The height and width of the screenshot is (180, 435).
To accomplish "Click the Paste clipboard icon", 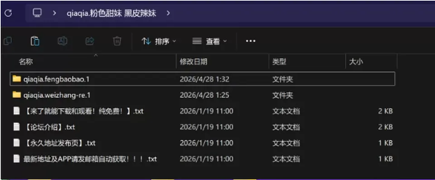I will tap(35, 41).
